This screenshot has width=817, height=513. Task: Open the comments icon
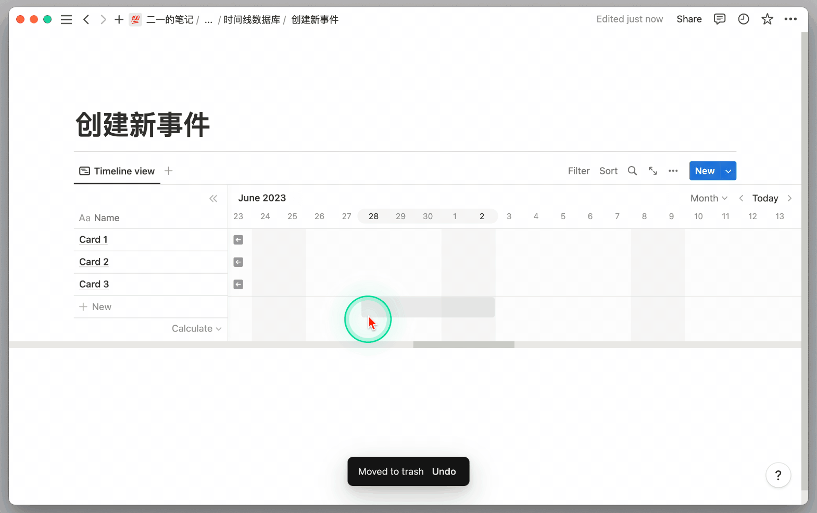point(720,19)
